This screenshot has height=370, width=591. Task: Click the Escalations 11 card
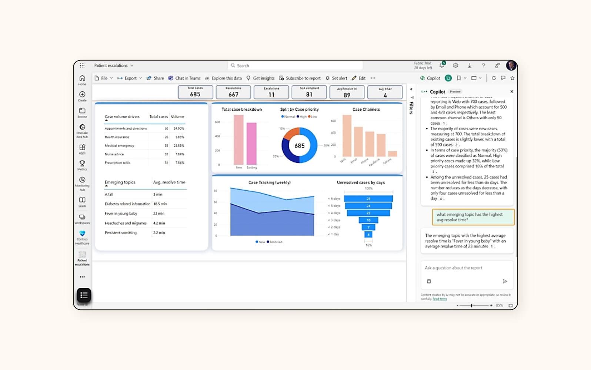point(271,92)
